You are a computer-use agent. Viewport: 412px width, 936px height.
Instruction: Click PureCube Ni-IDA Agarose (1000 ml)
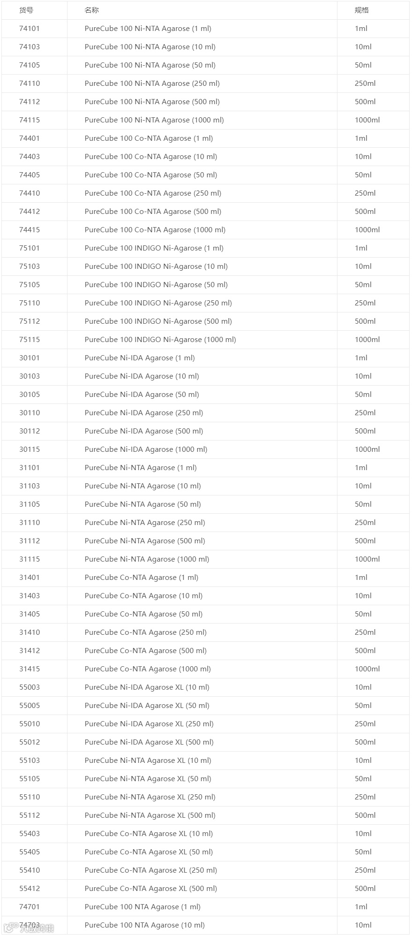coord(146,449)
